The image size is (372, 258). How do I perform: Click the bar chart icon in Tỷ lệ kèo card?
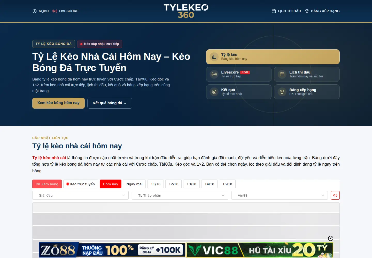click(x=214, y=57)
